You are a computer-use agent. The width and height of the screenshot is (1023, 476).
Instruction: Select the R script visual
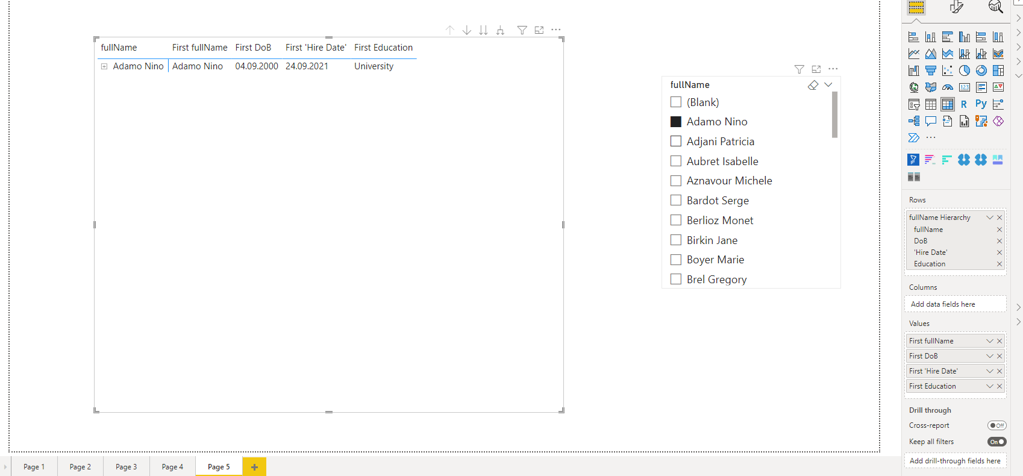tap(965, 104)
